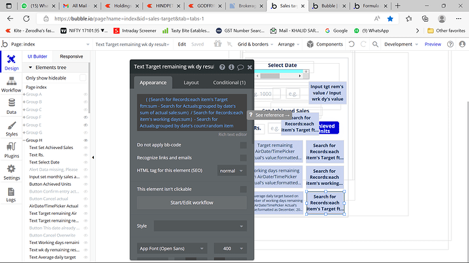Switch to the Conditional (1) tab
Viewport: 469px width, 263px height.
(229, 83)
